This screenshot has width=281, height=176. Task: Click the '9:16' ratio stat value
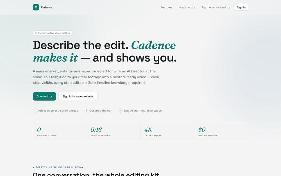pos(96,130)
